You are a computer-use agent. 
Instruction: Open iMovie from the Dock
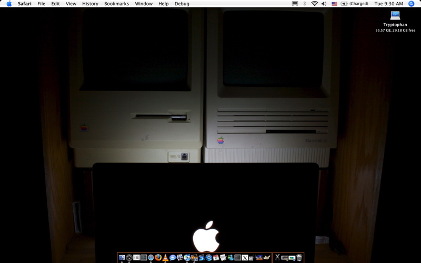point(202,258)
